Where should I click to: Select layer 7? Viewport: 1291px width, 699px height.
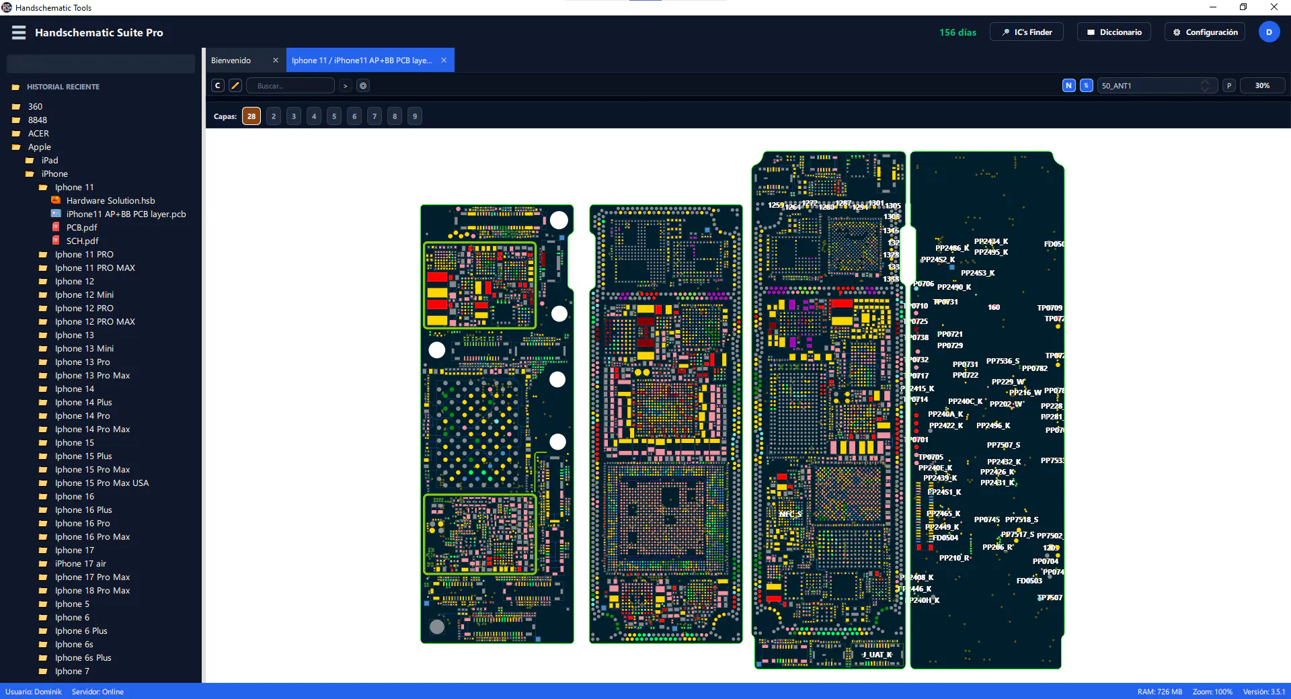click(375, 116)
